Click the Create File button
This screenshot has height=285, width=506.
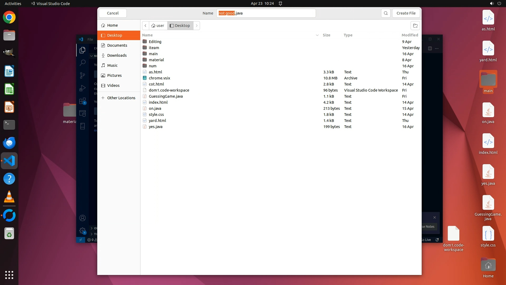pos(406,13)
